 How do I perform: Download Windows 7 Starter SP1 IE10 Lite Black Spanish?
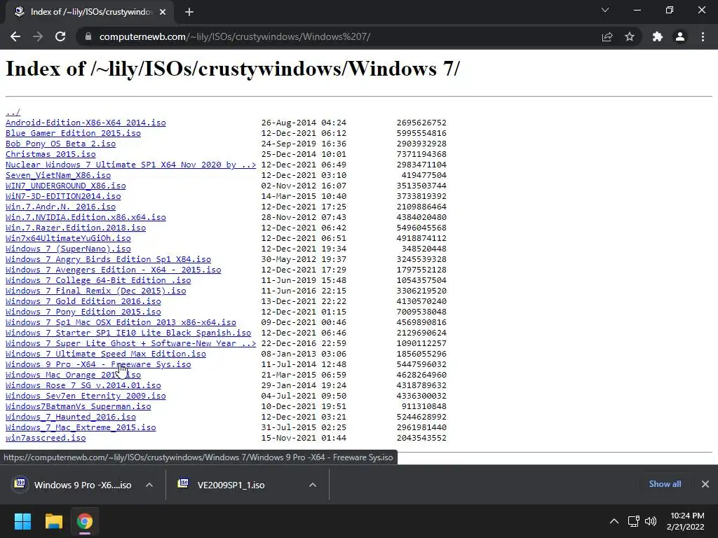coord(128,333)
